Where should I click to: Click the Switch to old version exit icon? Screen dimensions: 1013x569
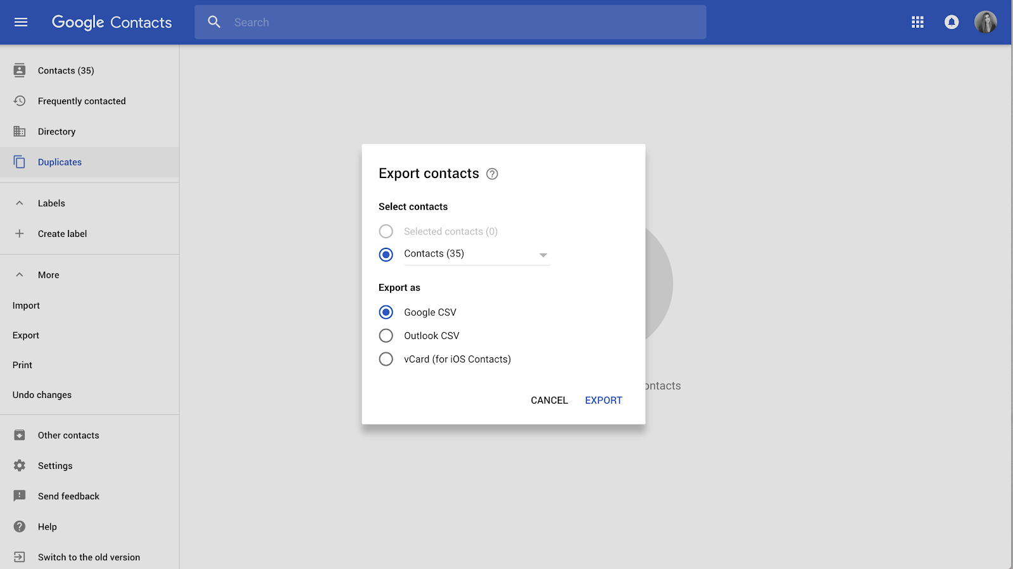(x=20, y=557)
